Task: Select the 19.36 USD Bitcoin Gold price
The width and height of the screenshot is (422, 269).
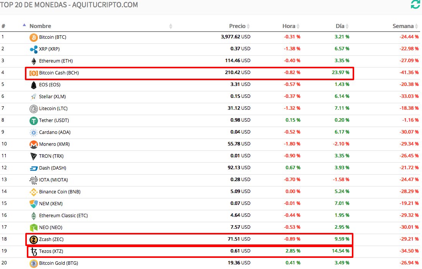Action: click(239, 263)
